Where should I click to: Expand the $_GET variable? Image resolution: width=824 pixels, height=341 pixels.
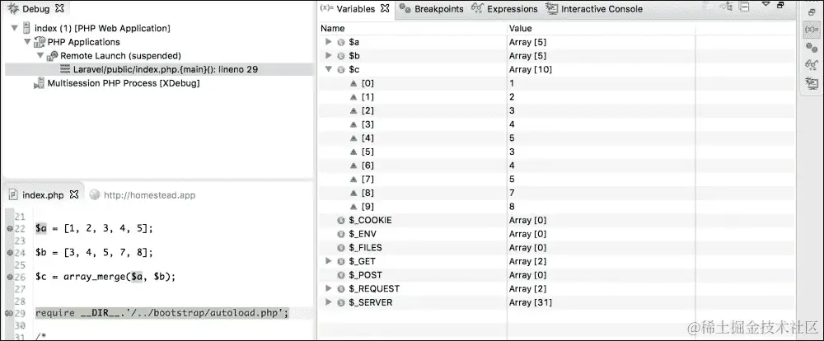[329, 260]
